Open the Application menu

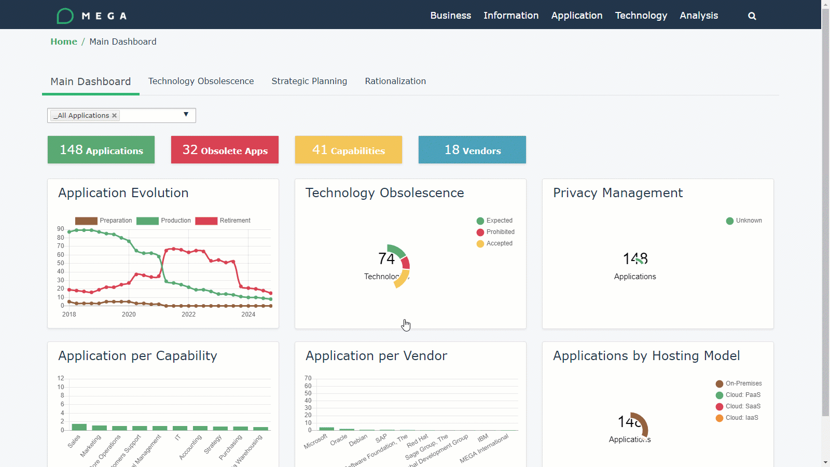point(577,16)
